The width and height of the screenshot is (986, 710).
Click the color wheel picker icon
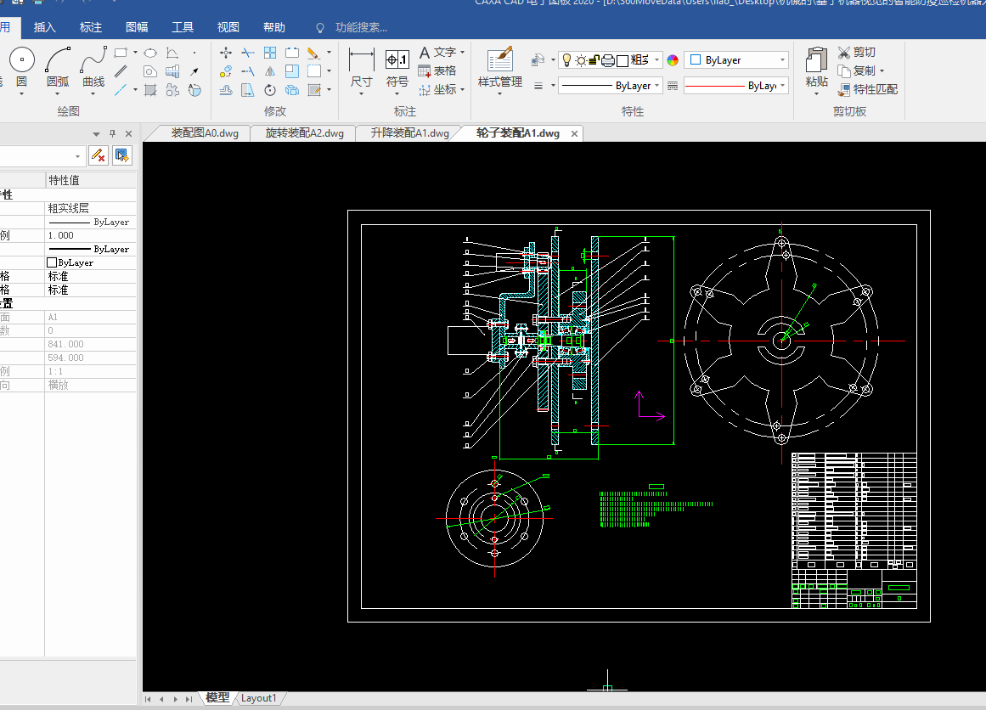[x=673, y=60]
